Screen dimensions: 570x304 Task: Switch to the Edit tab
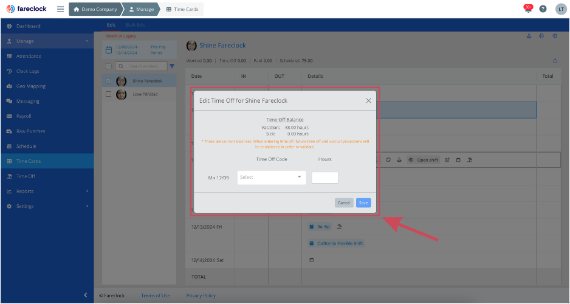pyautogui.click(x=111, y=25)
